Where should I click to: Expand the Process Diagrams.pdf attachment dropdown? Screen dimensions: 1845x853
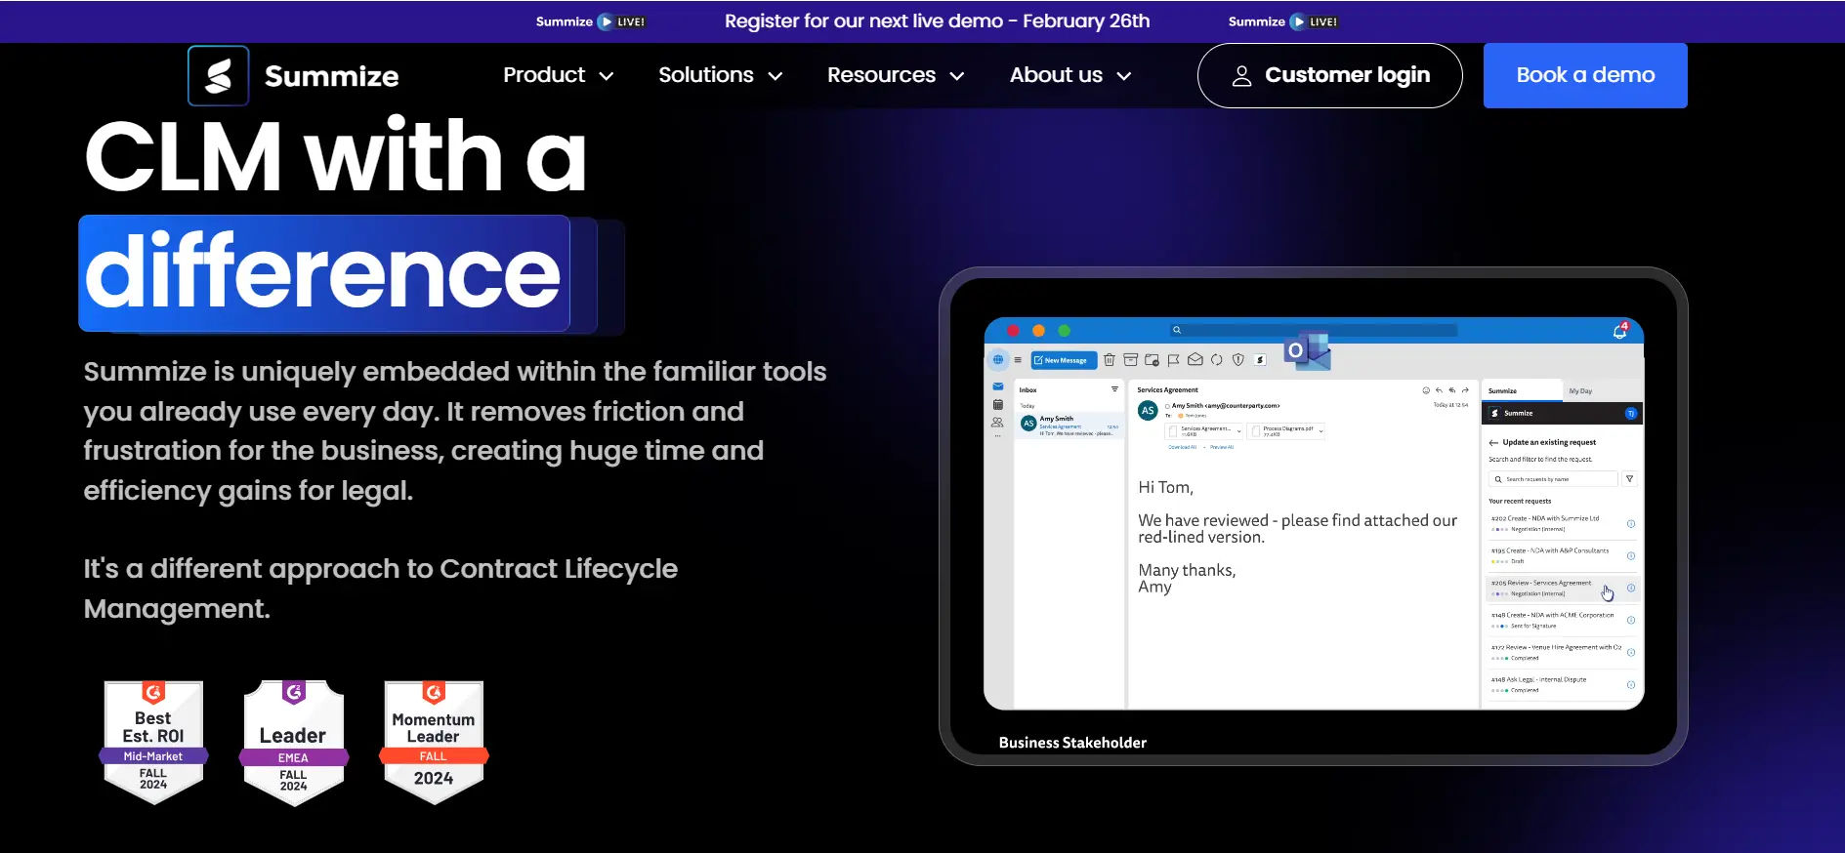[x=1321, y=431]
